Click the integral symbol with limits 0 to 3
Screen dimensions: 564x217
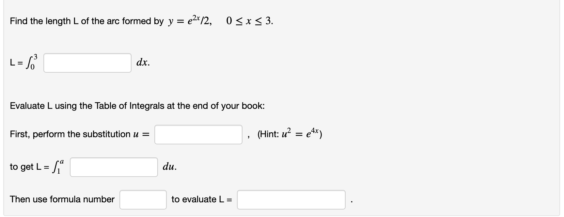tap(32, 62)
